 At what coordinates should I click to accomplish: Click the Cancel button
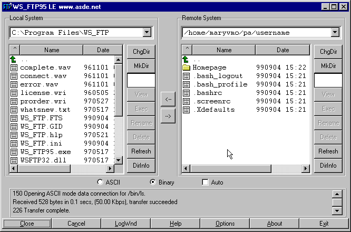[76, 224]
